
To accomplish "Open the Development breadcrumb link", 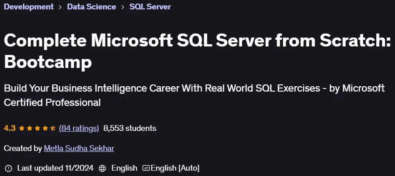I will (29, 7).
